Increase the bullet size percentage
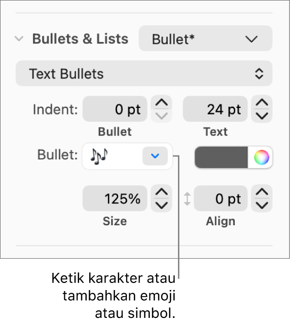Viewport: 290px width, 326px height. pos(161,192)
